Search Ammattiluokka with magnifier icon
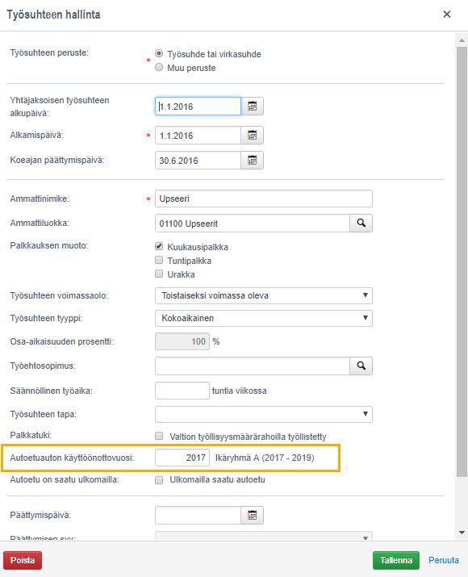 [361, 223]
